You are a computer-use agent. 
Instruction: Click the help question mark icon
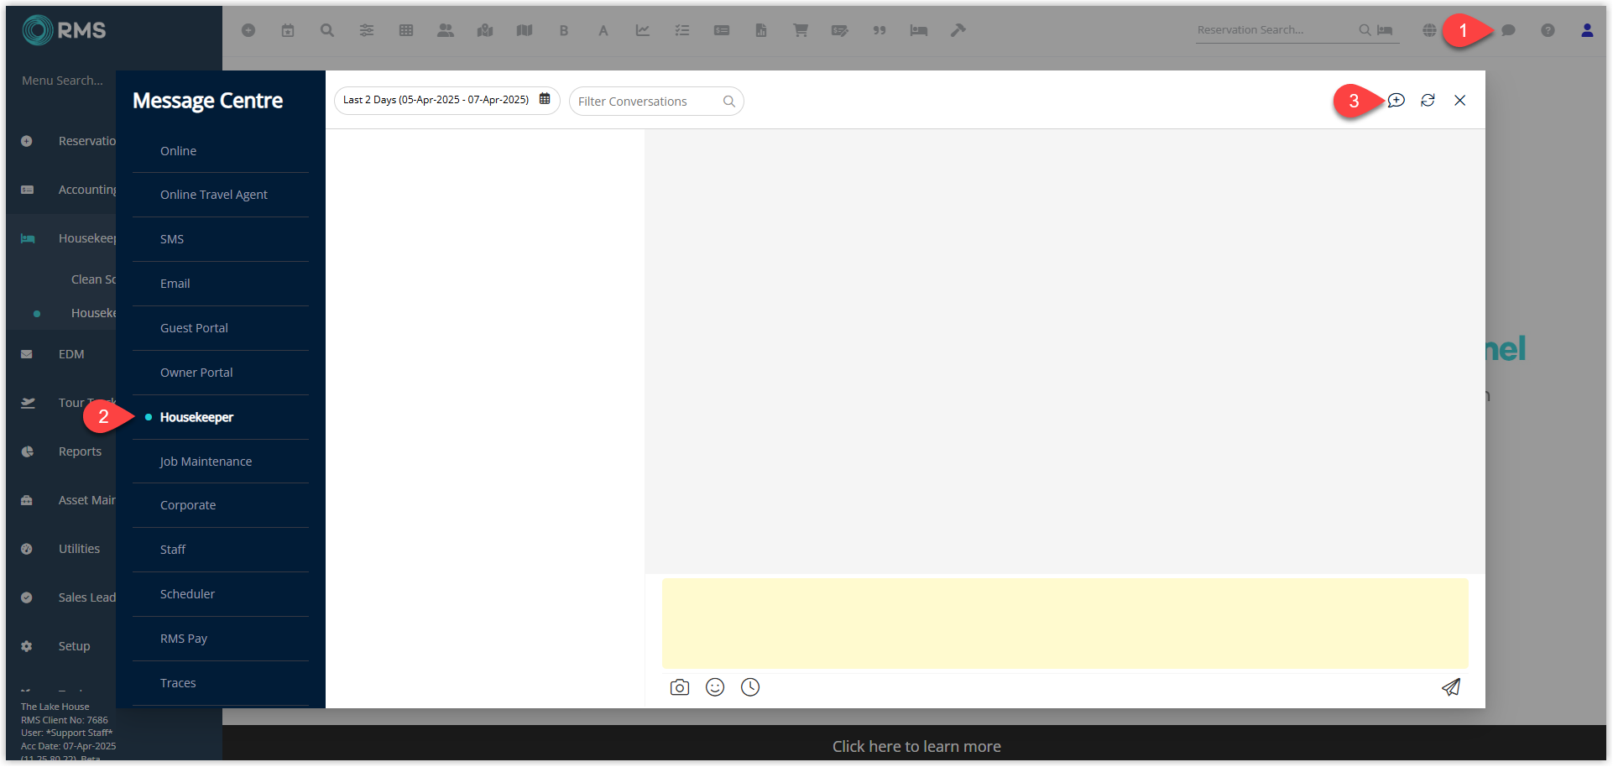(1548, 30)
